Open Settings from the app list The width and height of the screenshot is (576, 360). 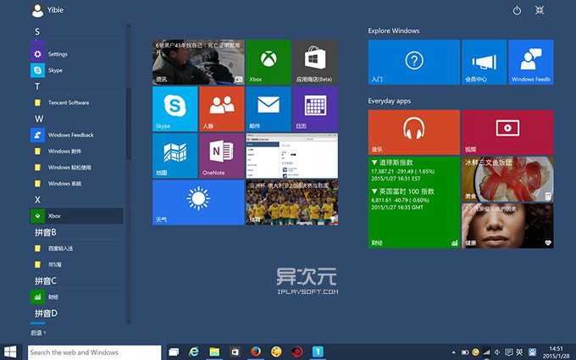tap(76, 54)
